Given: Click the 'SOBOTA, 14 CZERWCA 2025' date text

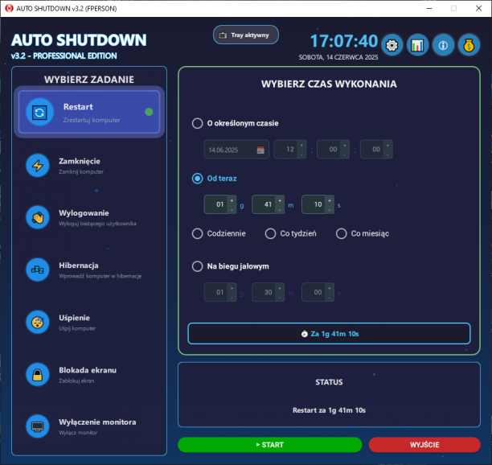Looking at the screenshot, I should (x=338, y=57).
